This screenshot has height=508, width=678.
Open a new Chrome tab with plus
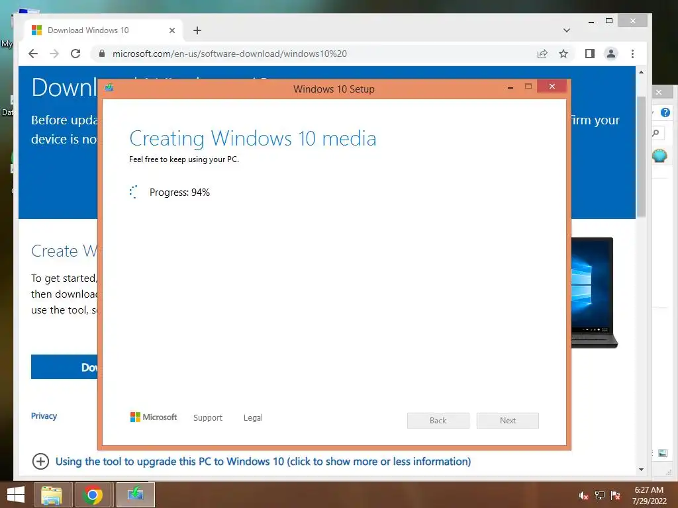(x=197, y=30)
